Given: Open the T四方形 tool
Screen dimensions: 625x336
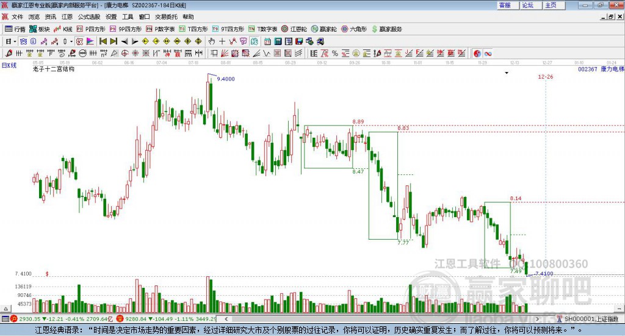Looking at the screenshot, I should 193,29.
